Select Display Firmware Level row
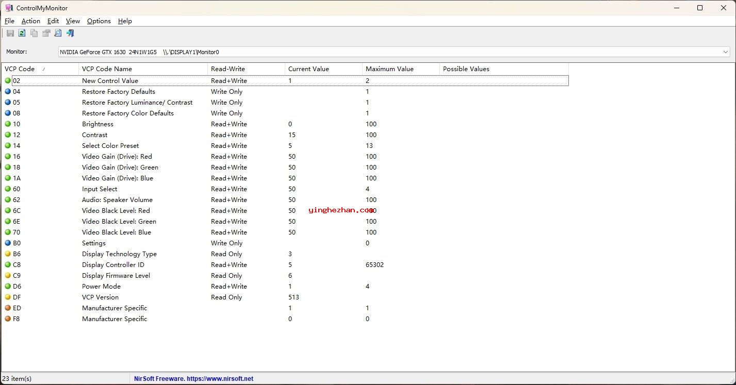 click(285, 275)
